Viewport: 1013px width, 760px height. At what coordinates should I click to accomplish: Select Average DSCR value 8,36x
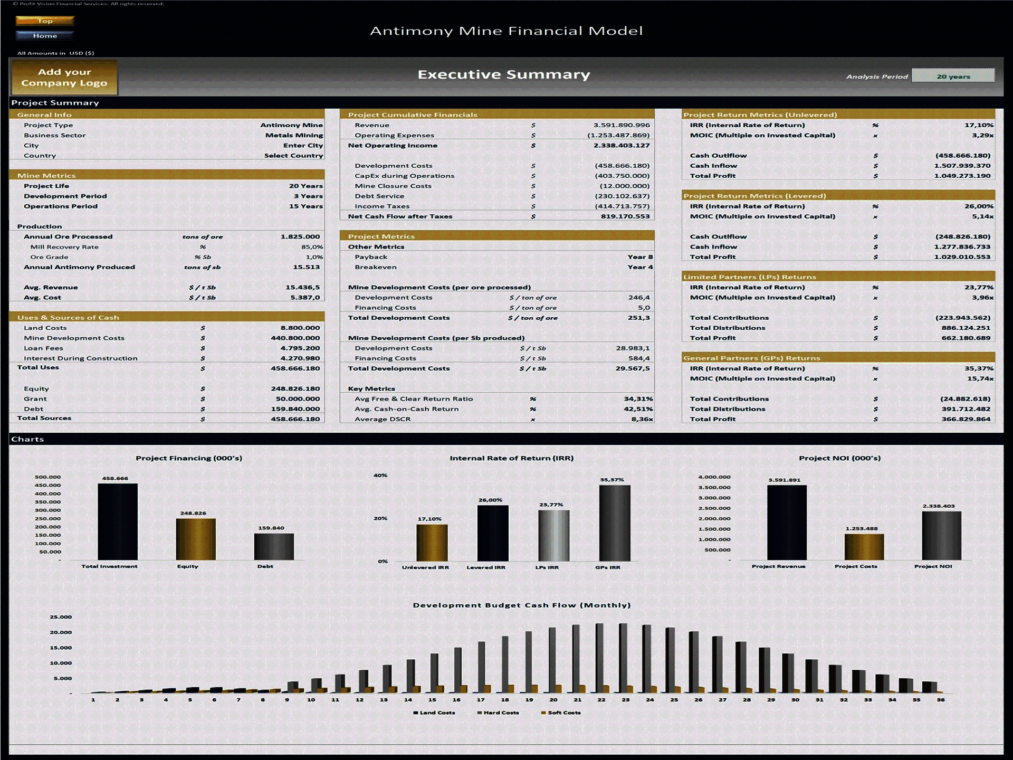[642, 419]
